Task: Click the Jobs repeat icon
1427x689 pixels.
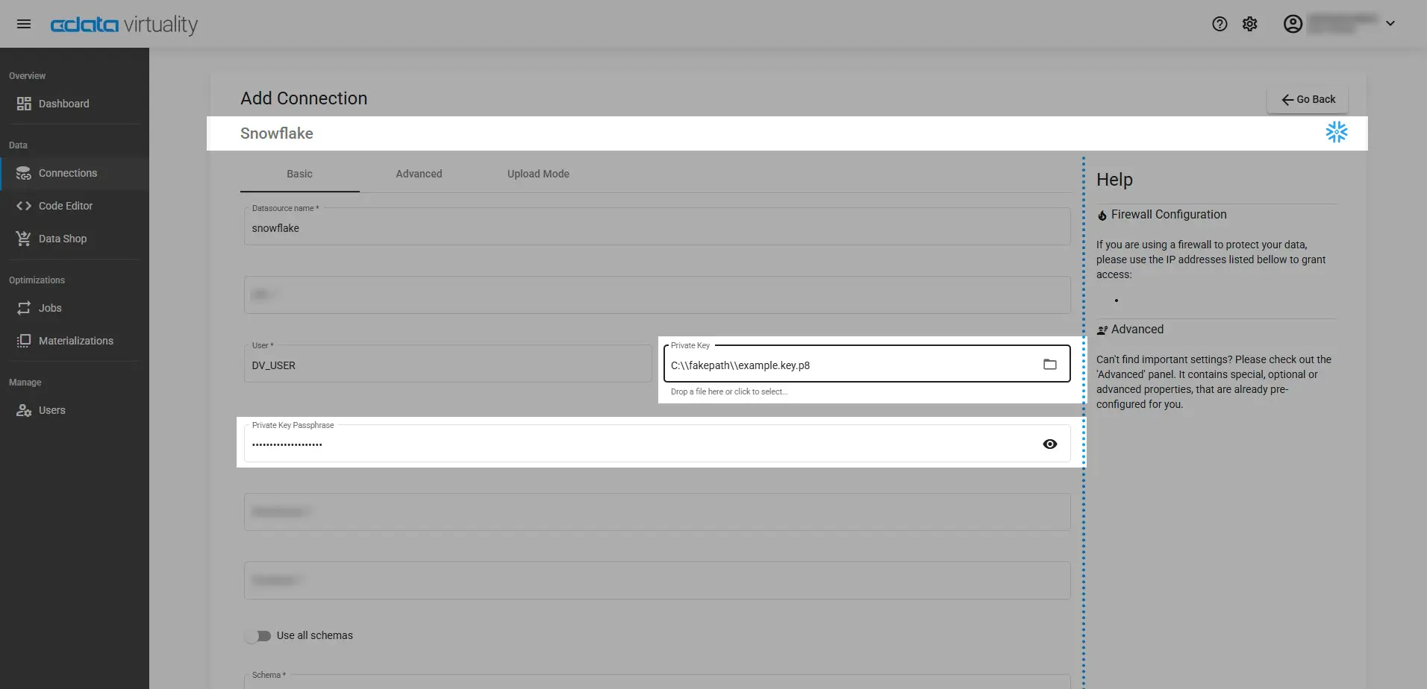Action: point(24,308)
